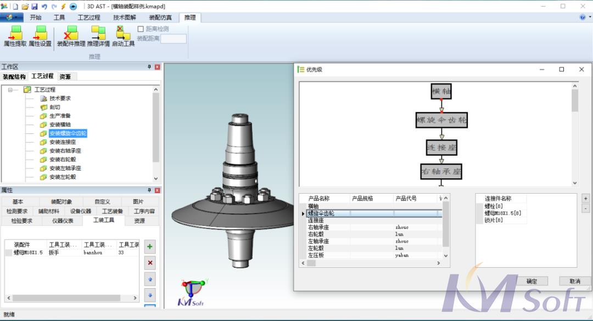Click the save icon in quick toolbar

(x=35, y=6)
